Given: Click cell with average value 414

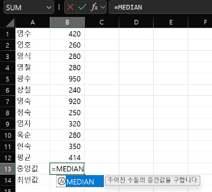Looking at the screenshot, I should point(67,158).
